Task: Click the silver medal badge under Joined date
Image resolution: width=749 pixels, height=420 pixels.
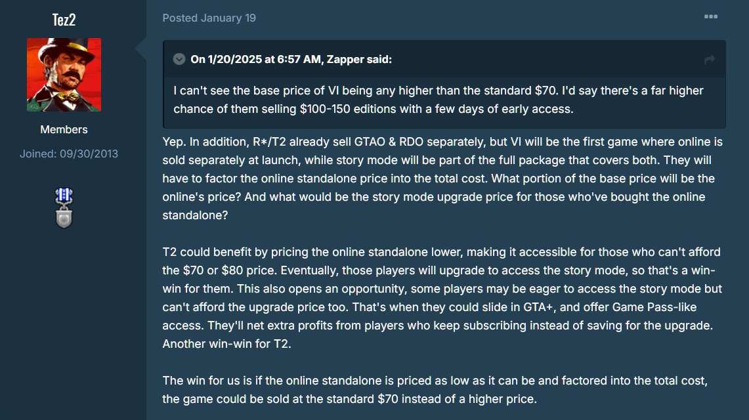Action: click(x=64, y=208)
